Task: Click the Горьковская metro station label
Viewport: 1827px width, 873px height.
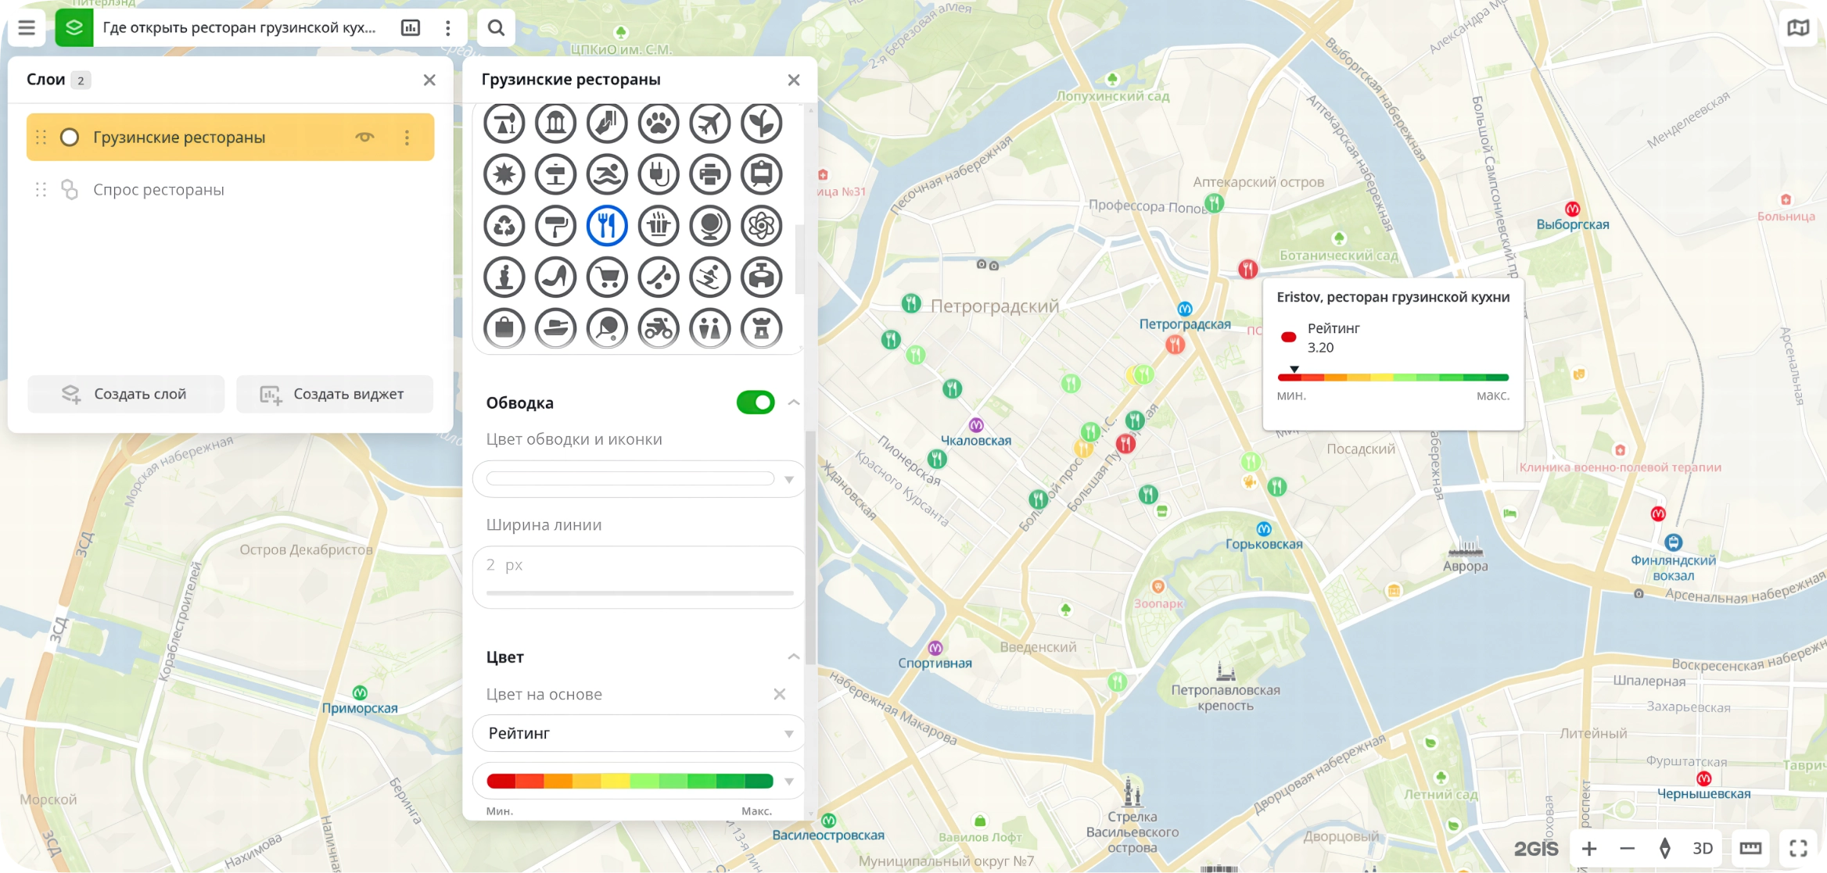Action: point(1264,545)
